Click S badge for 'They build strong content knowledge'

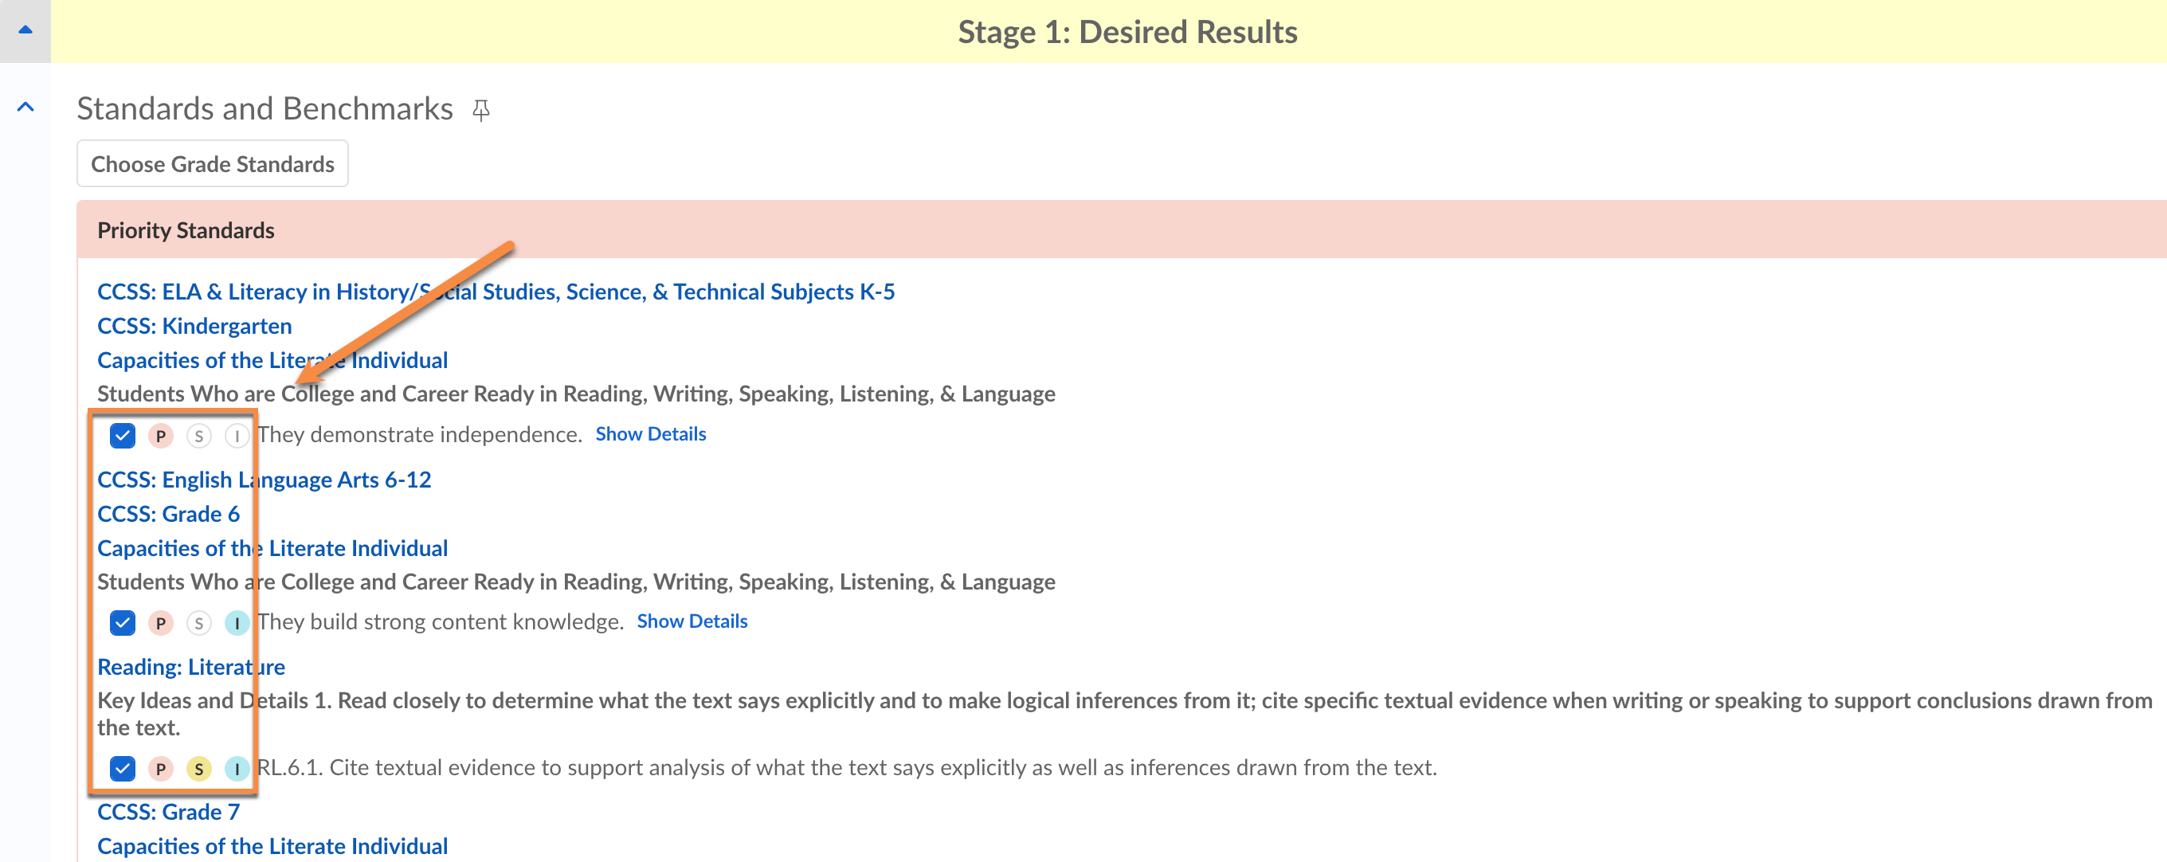coord(198,623)
